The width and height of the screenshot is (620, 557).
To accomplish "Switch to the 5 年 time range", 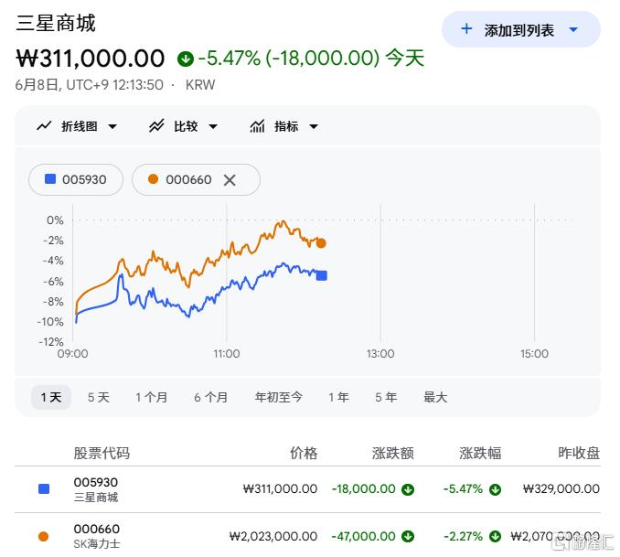I will 386,397.
